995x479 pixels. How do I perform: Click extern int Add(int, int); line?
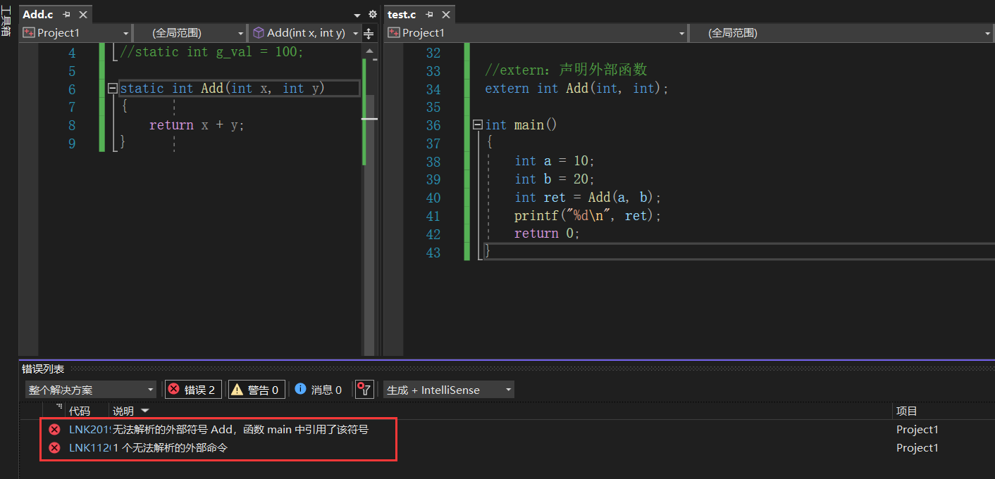576,89
